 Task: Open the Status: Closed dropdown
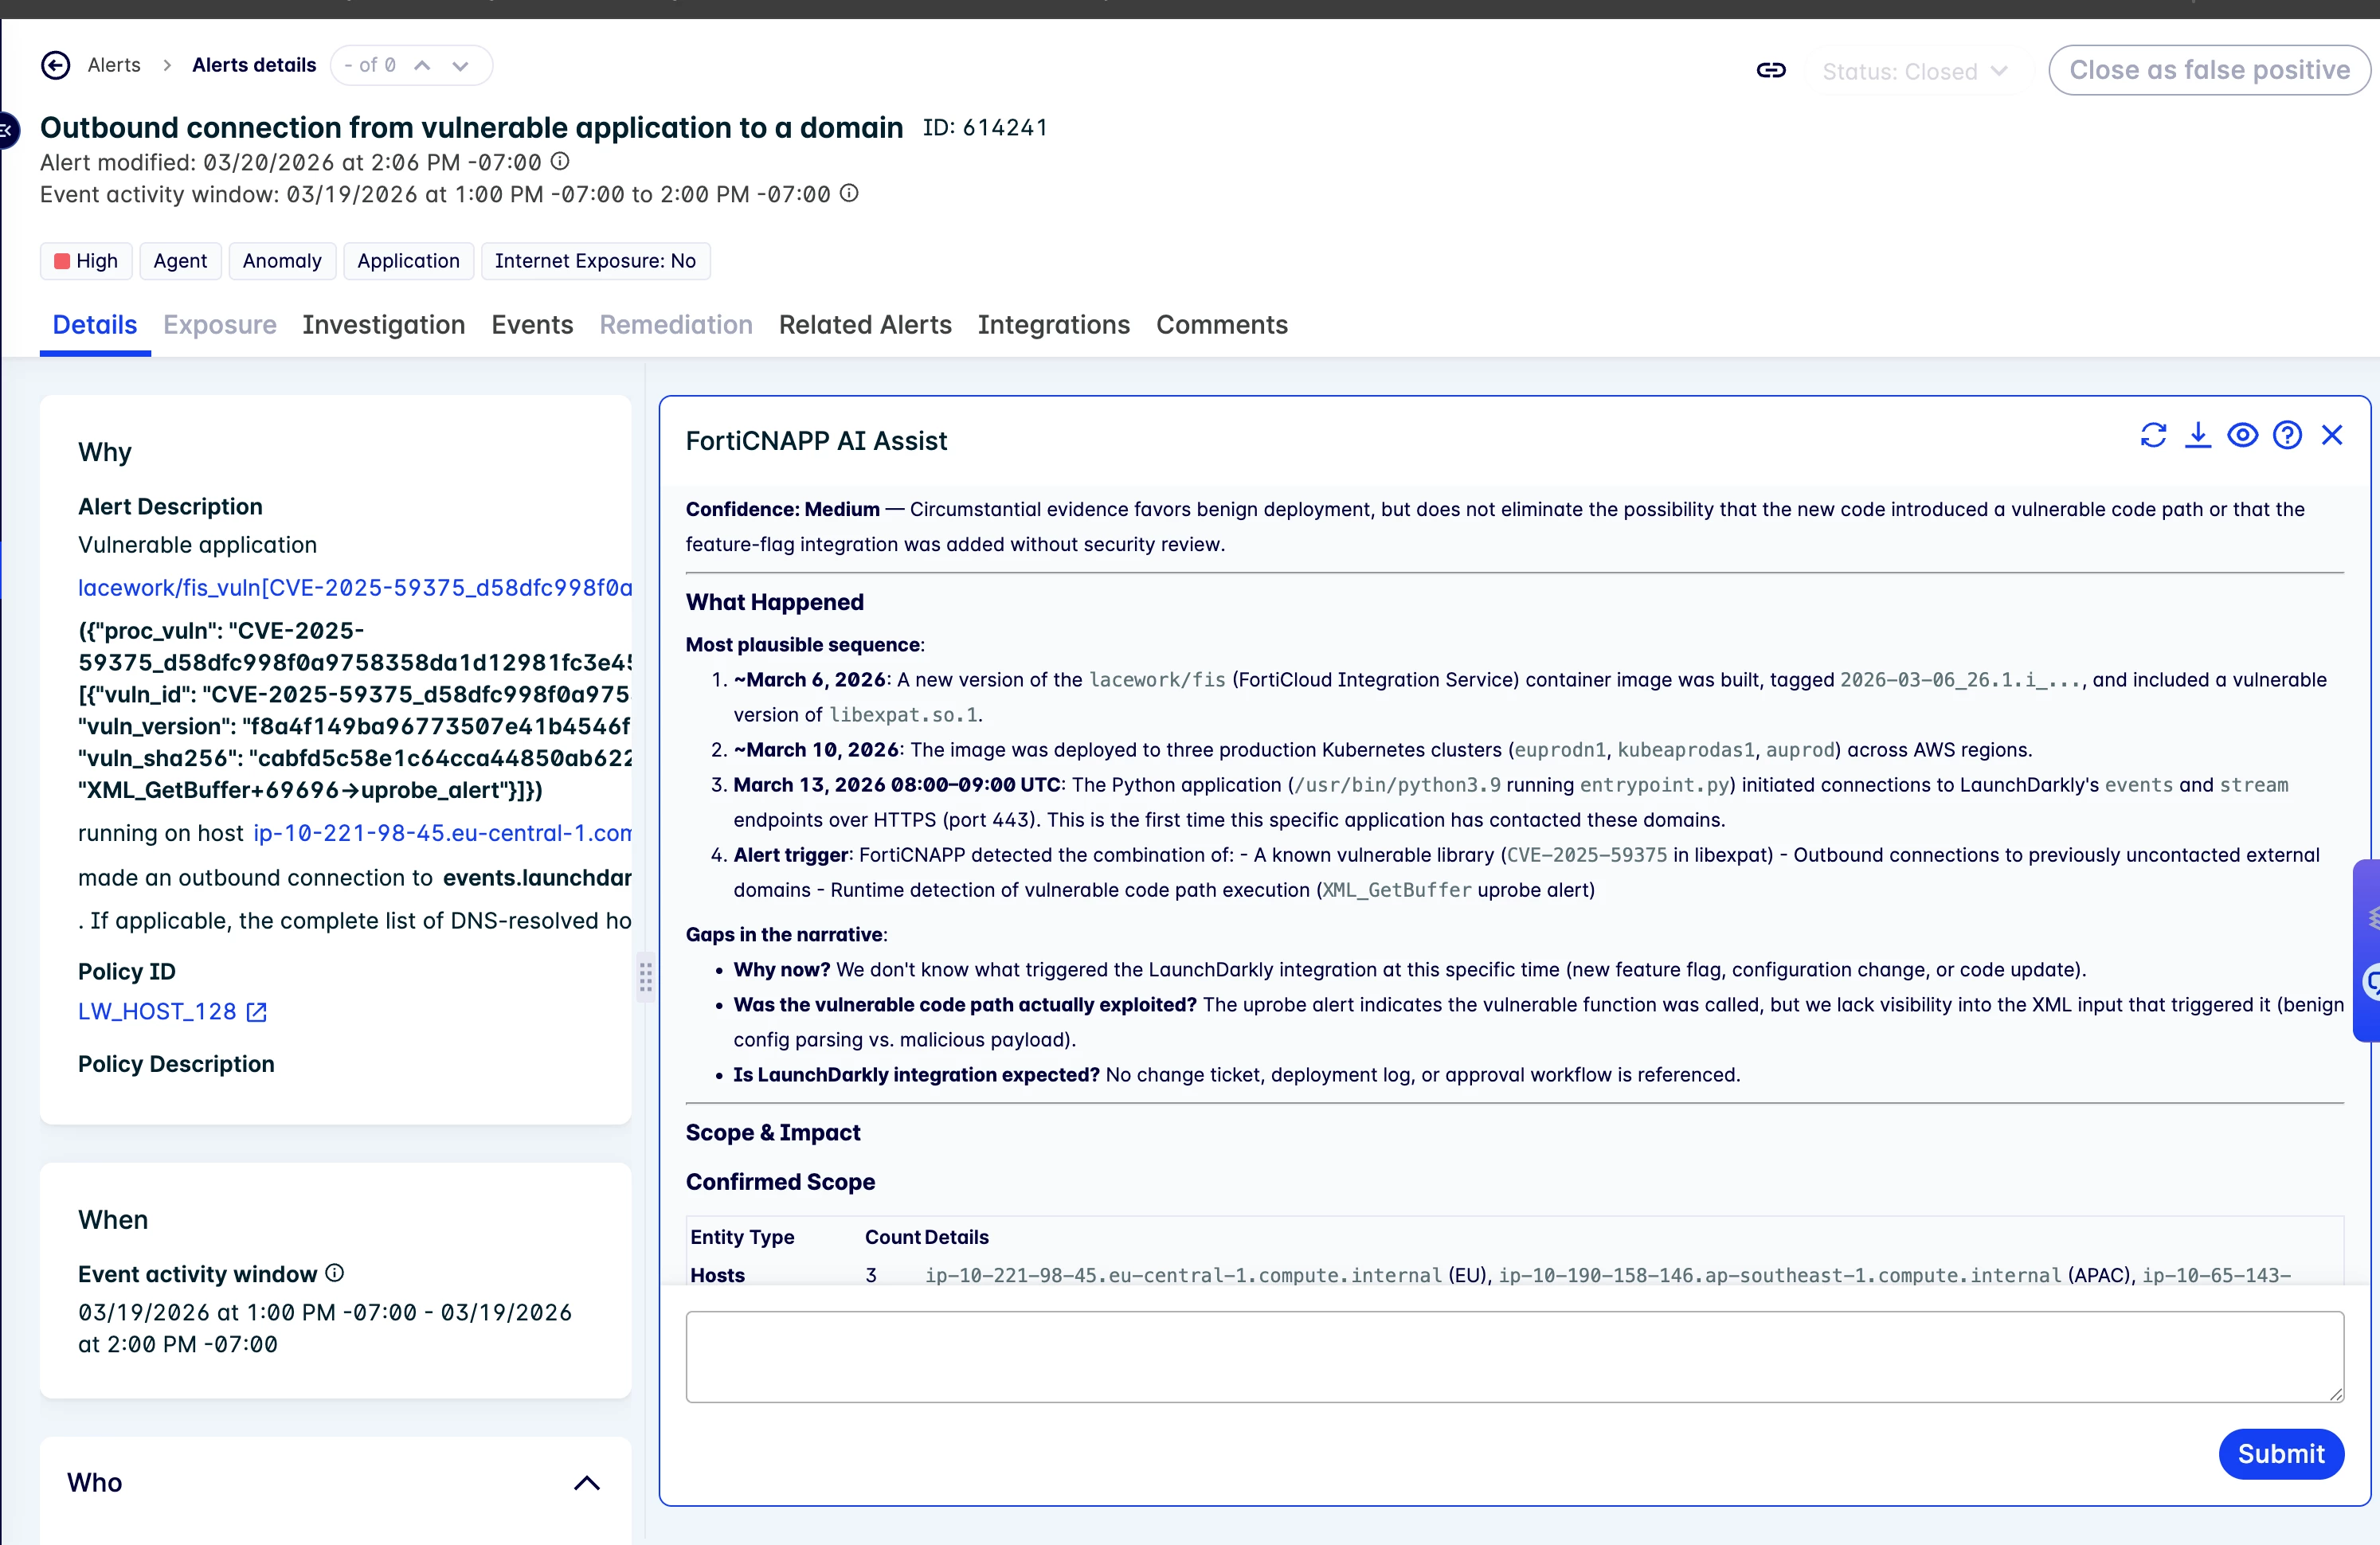[x=1914, y=71]
